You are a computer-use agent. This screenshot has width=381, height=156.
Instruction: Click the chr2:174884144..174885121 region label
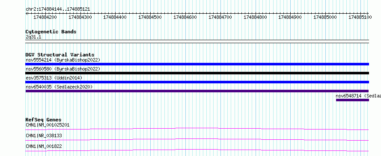tap(58, 9)
